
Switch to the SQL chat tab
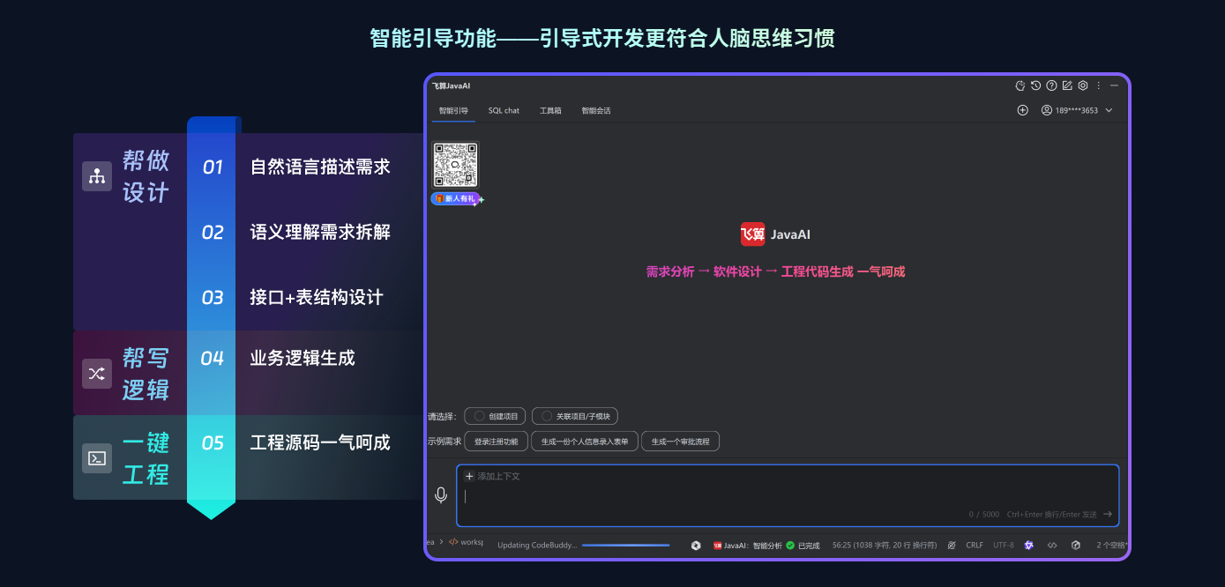504,110
